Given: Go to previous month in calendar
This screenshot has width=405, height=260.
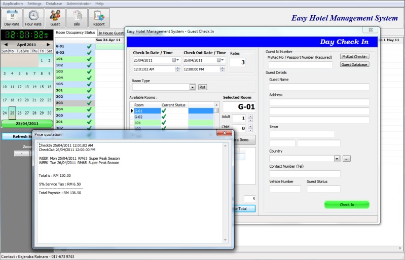Looking at the screenshot, I should [x=6, y=45].
